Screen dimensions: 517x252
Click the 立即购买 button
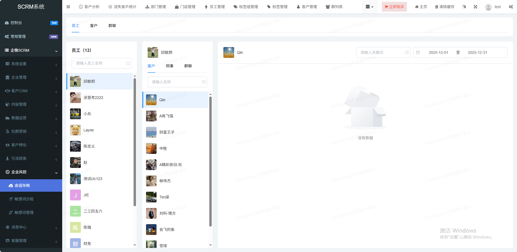click(394, 7)
